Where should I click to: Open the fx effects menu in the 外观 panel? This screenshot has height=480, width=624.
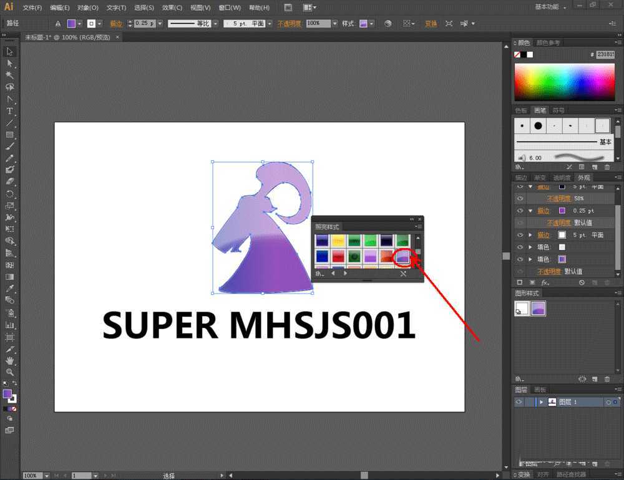click(x=544, y=282)
